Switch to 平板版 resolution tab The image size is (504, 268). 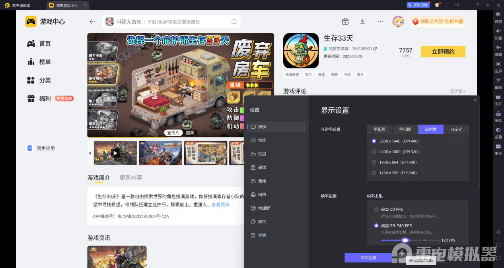coord(379,129)
